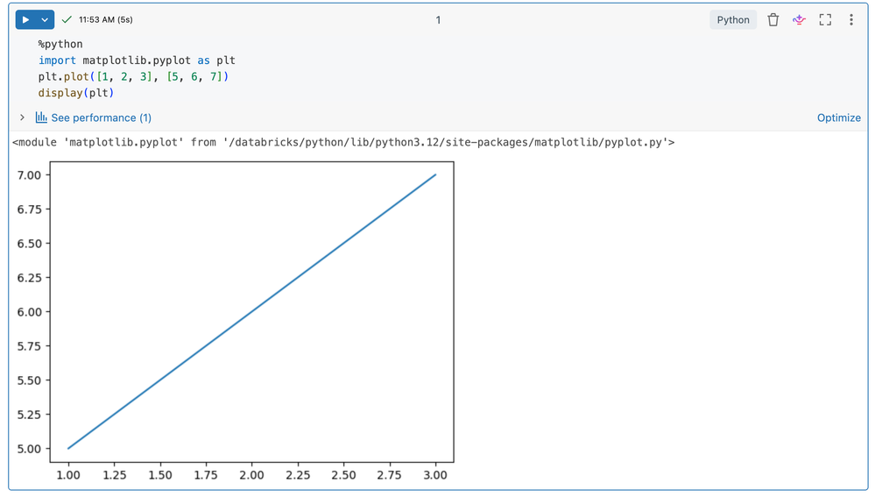Screen dimensions: 875x497
Task: Click the plt.plot code line
Action: tap(133, 76)
